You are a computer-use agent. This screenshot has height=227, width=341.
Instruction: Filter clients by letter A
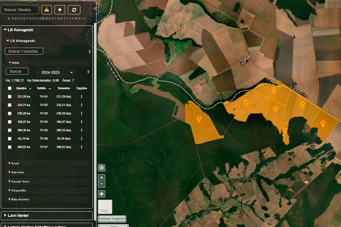pos(13,18)
